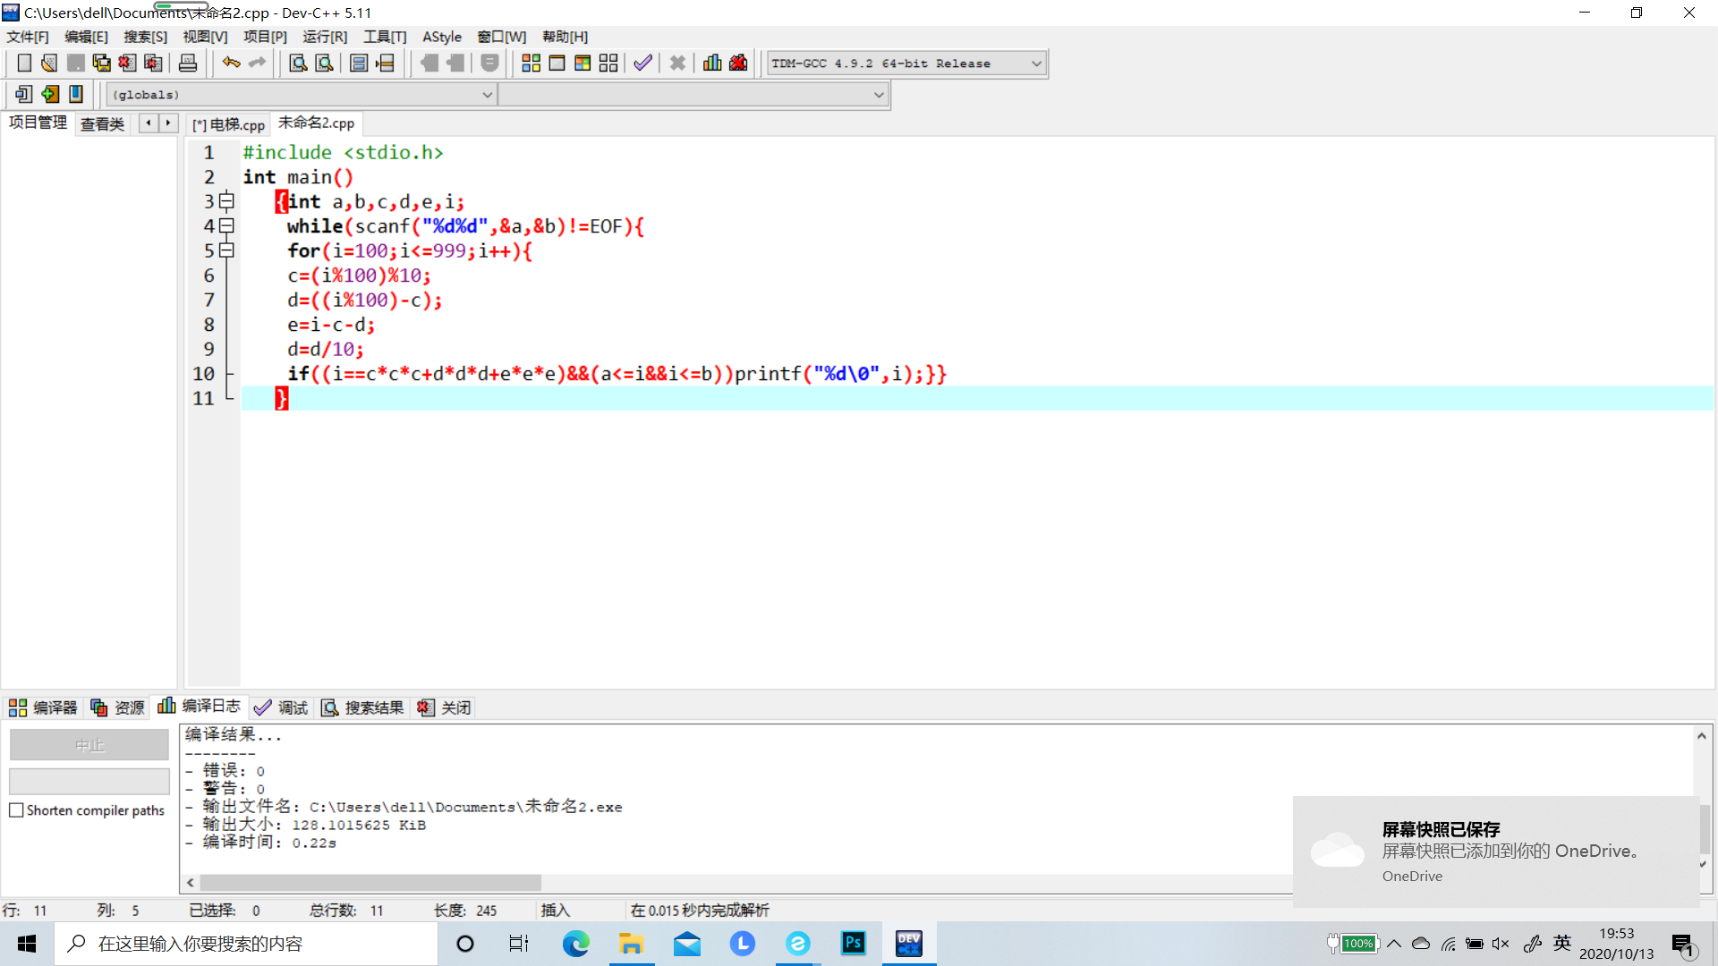Click the compile progress bar under 中止
The height and width of the screenshot is (966, 1718).
tap(89, 781)
